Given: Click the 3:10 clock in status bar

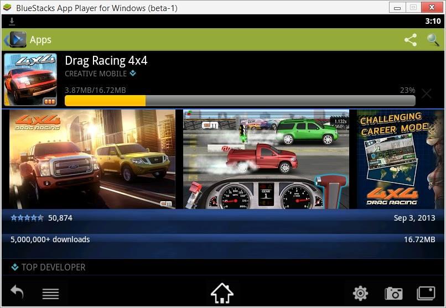Looking at the screenshot, I should pyautogui.click(x=433, y=21).
